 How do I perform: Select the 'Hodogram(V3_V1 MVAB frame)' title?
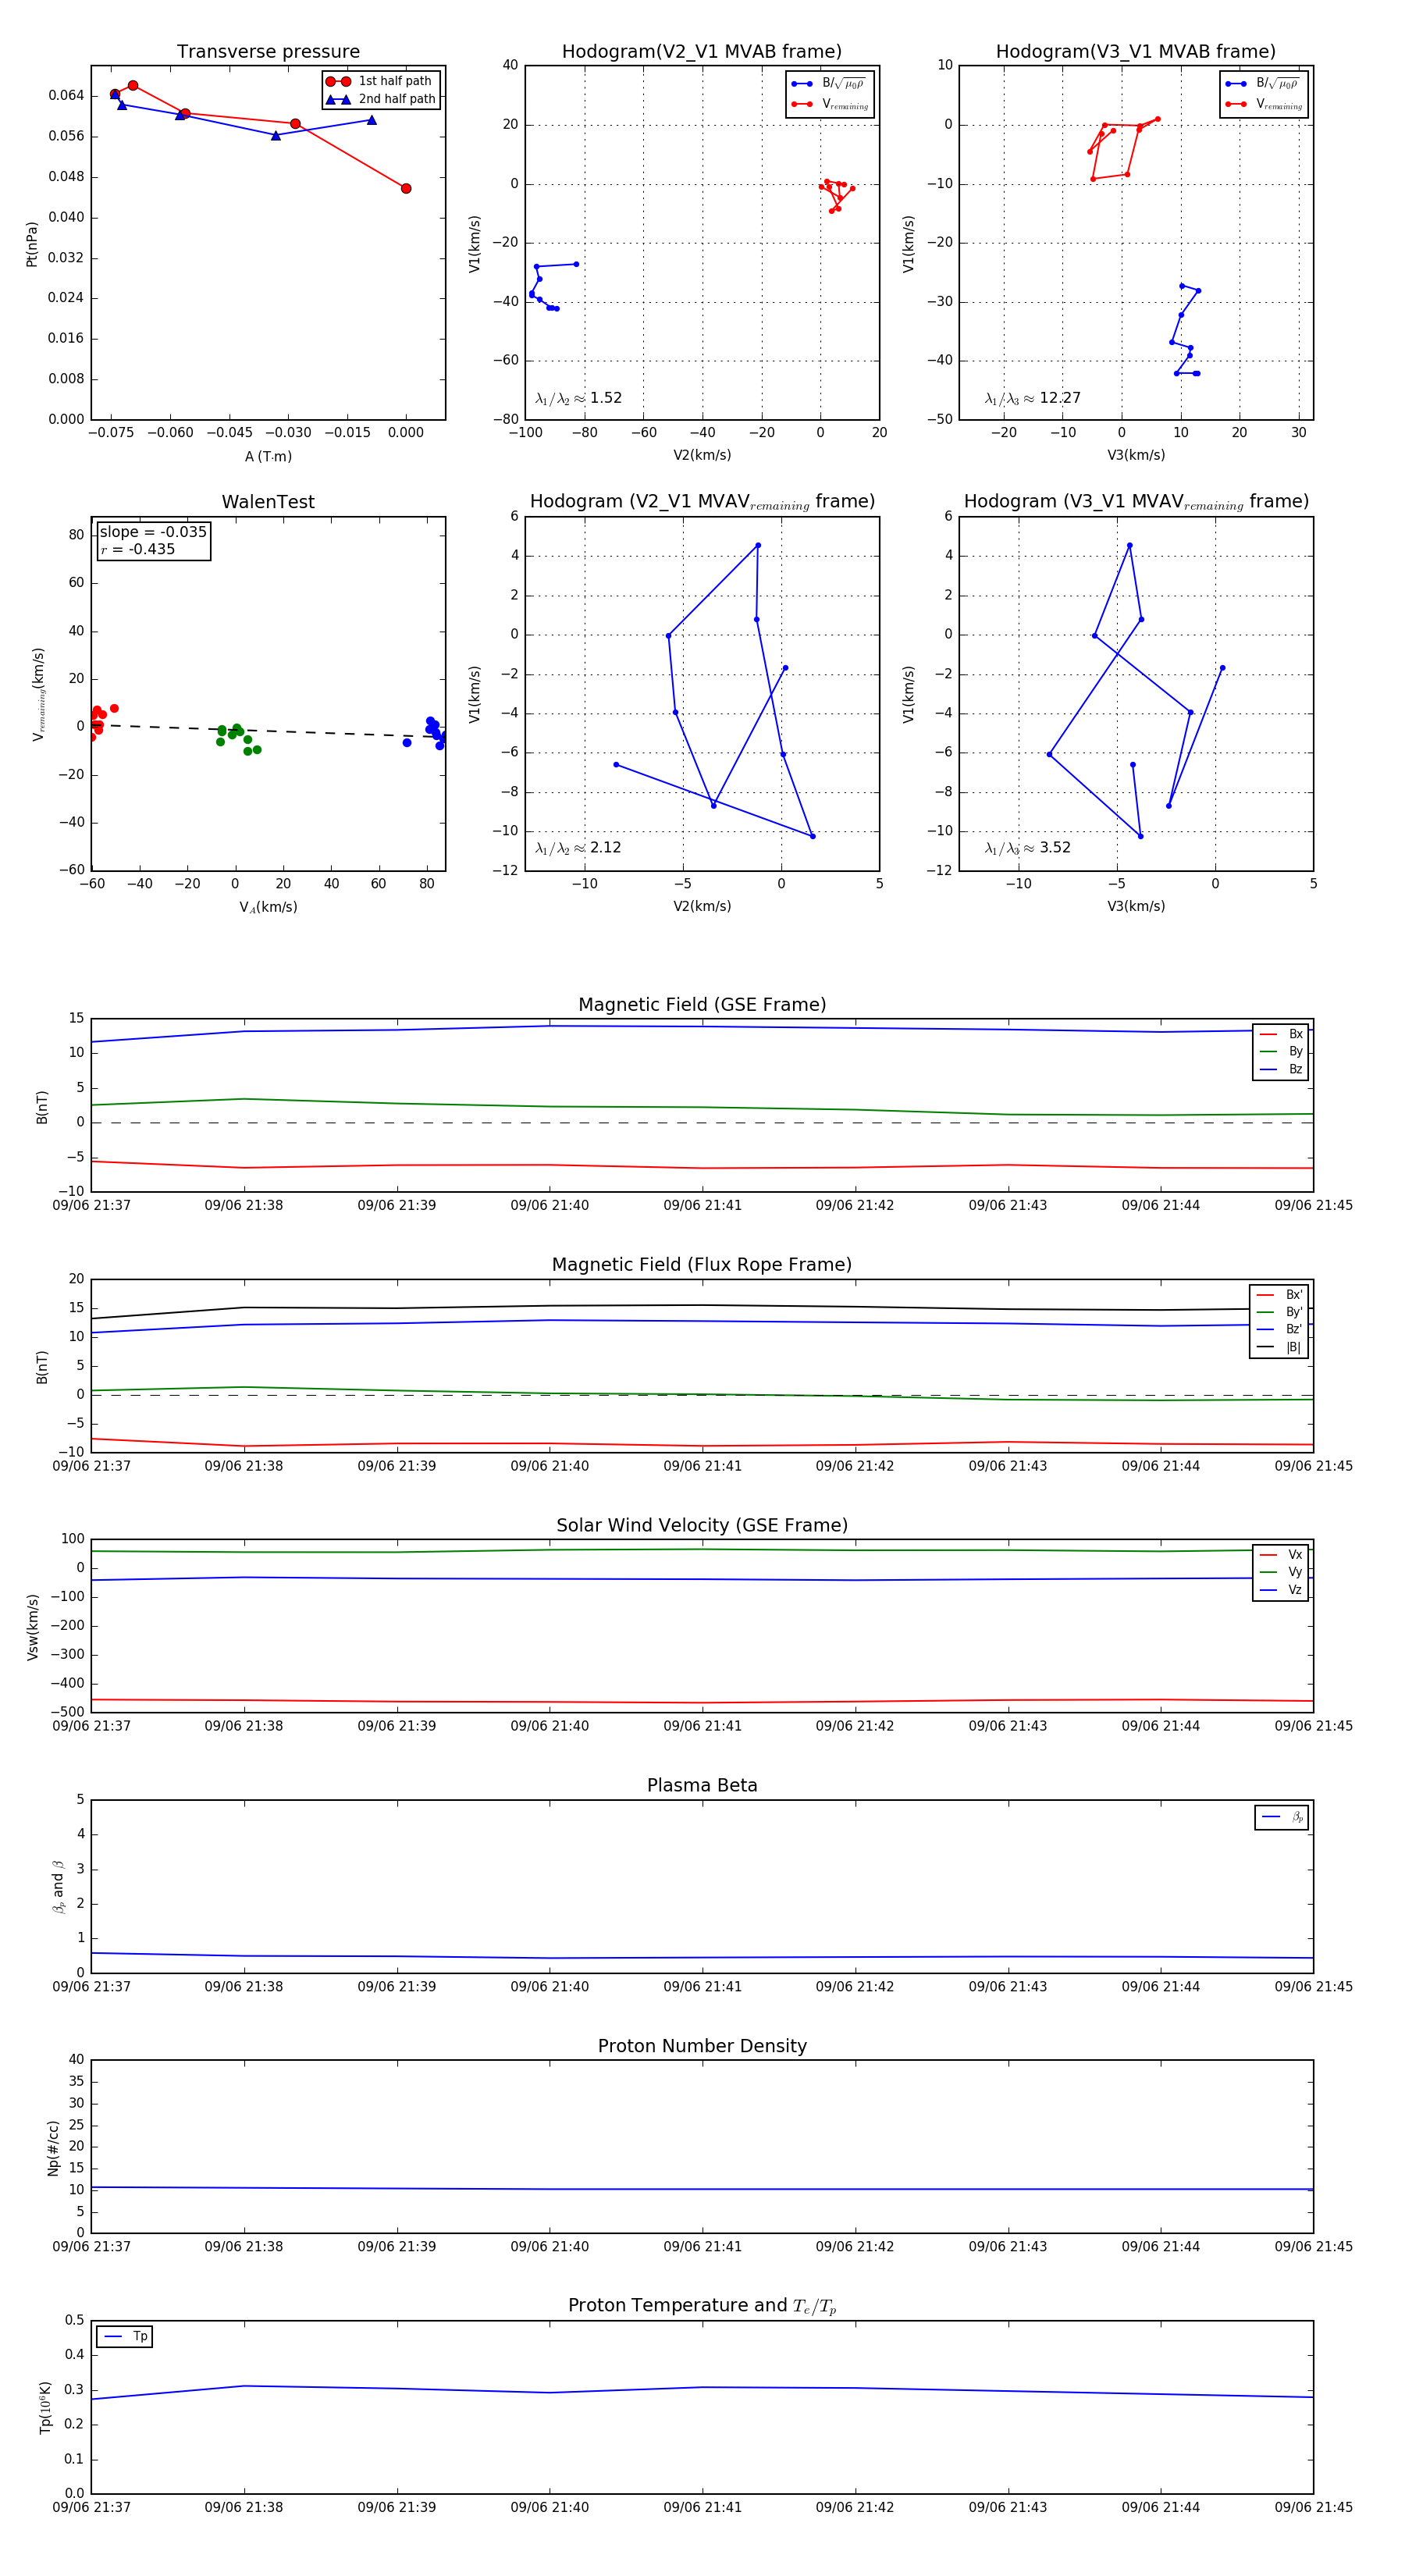pos(1136,52)
